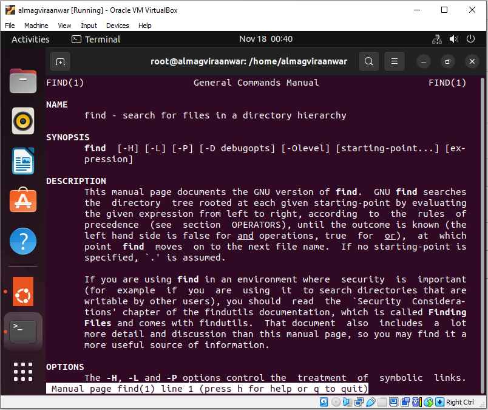Click the keyboard capture arrow icon
The height and width of the screenshot is (410, 488).
[x=439, y=402]
